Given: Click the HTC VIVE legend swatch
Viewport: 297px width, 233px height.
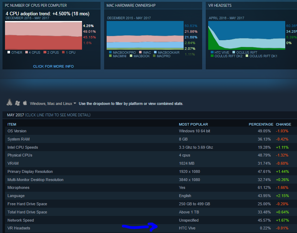Looking at the screenshot, I should 212,52.
